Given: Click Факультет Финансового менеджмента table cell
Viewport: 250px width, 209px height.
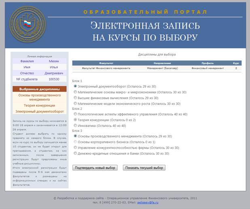Looking at the screenshot, I should click(x=106, y=68).
